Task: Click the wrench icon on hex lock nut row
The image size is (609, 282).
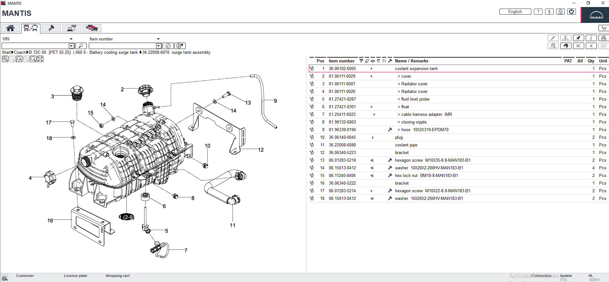Action: pos(390,175)
